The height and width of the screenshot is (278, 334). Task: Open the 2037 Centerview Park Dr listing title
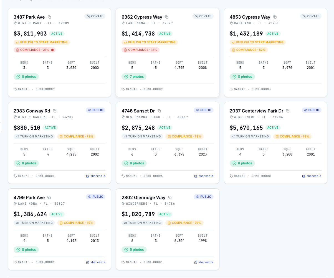point(256,111)
